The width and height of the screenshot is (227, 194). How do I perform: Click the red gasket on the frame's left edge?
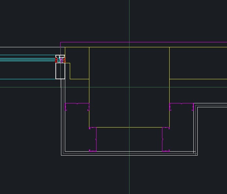click(56, 60)
